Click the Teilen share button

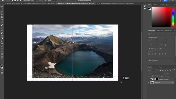(165, 1)
